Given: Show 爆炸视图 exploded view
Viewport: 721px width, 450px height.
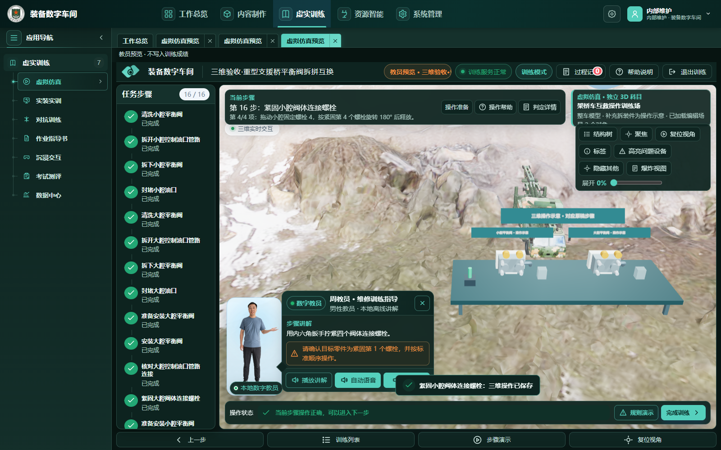Looking at the screenshot, I should point(649,168).
